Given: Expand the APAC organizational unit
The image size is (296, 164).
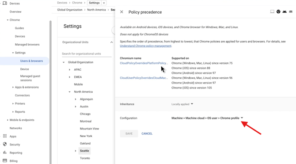Looking at the screenshot, I should [x=69, y=70].
